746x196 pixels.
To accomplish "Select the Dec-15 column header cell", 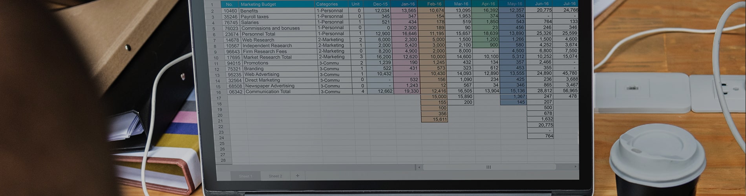I will (380, 4).
